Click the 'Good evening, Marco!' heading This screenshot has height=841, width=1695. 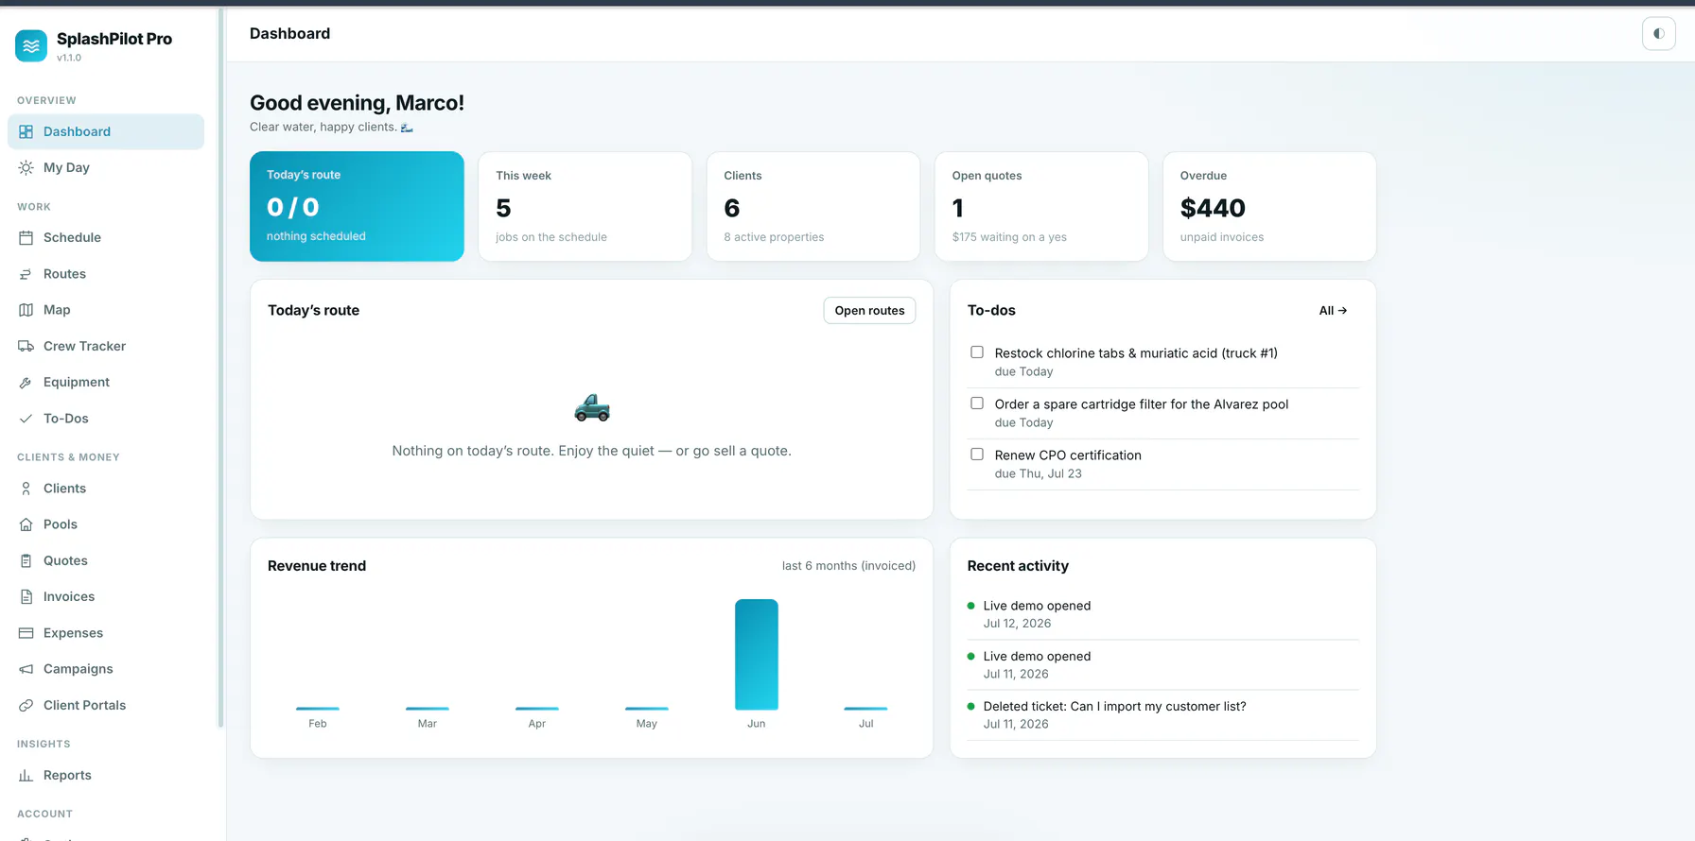[x=357, y=103]
